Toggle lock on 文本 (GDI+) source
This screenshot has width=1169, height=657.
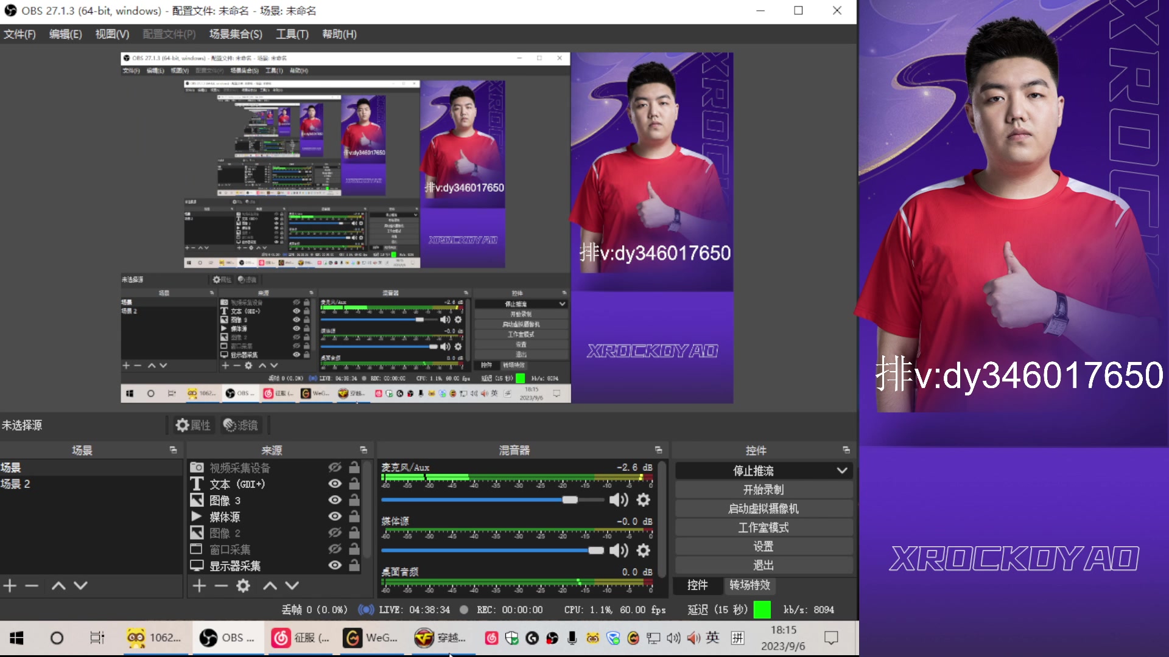click(x=354, y=484)
